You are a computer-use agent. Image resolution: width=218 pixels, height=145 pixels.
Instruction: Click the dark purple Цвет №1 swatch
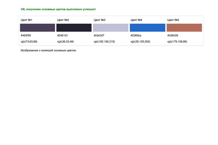[x=37, y=28]
